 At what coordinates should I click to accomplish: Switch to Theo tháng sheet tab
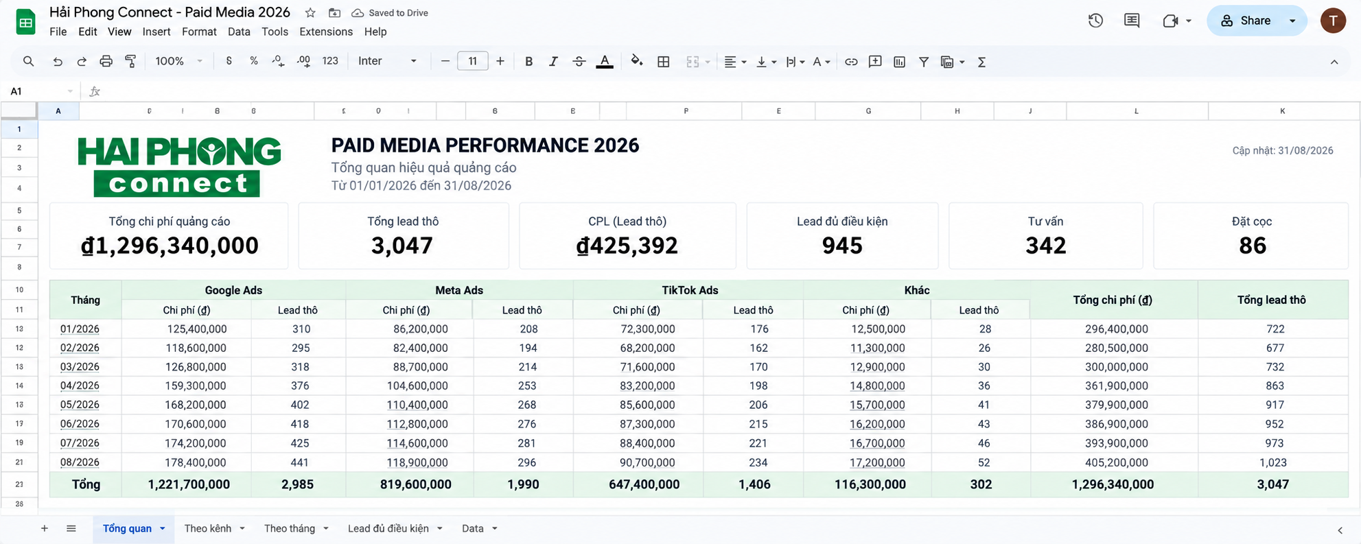[x=290, y=528]
